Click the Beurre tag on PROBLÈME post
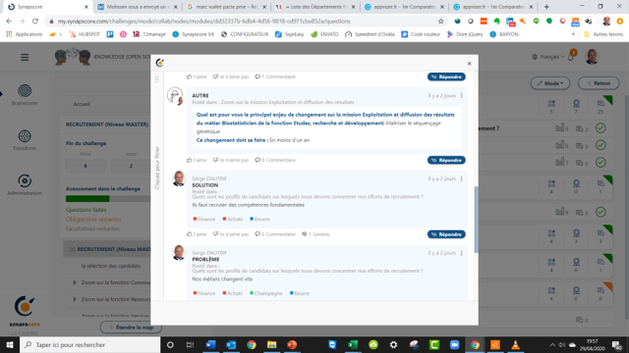Image resolution: width=629 pixels, height=353 pixels. (x=299, y=293)
